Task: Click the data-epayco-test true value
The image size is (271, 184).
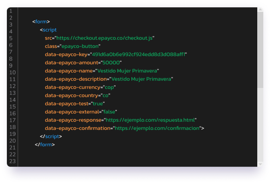Action: [x=98, y=104]
